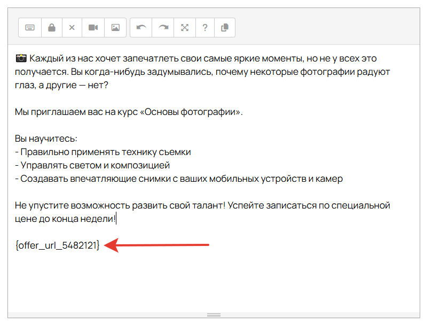
Task: Insert an image with the picture icon
Action: click(x=115, y=27)
